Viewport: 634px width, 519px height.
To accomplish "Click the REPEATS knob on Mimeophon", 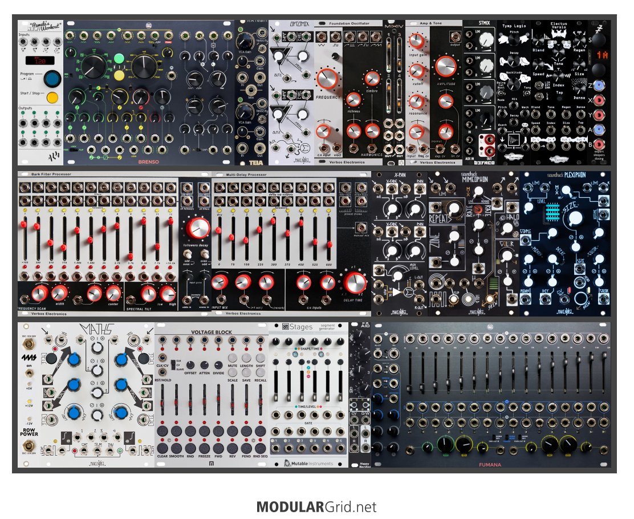I will 455,209.
